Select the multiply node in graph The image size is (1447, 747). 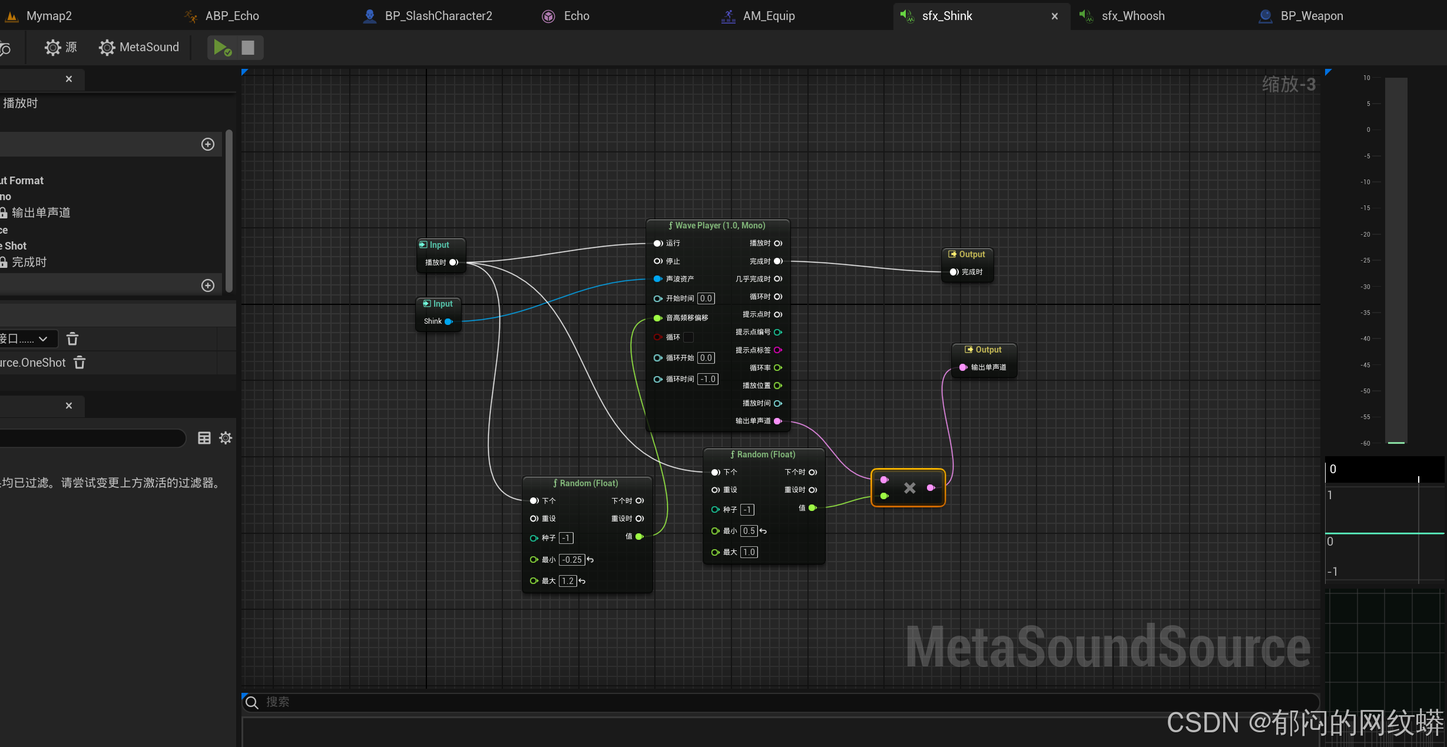(x=909, y=487)
